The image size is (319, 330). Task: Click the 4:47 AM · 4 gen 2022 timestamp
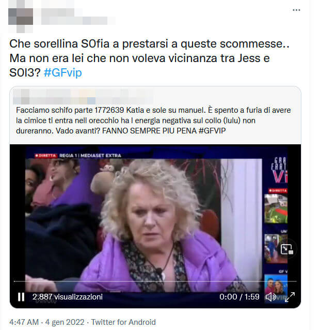(47, 322)
